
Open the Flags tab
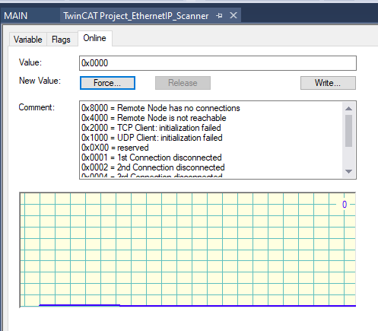[61, 40]
